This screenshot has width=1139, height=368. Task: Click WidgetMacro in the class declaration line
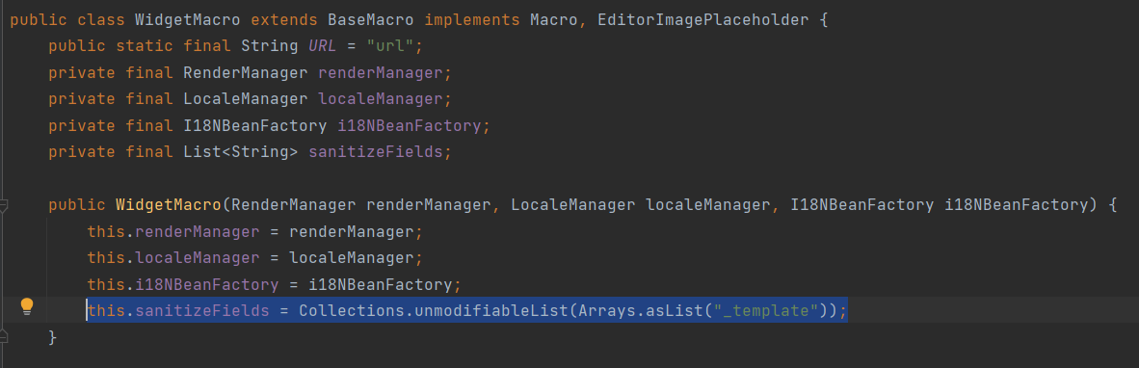188,20
